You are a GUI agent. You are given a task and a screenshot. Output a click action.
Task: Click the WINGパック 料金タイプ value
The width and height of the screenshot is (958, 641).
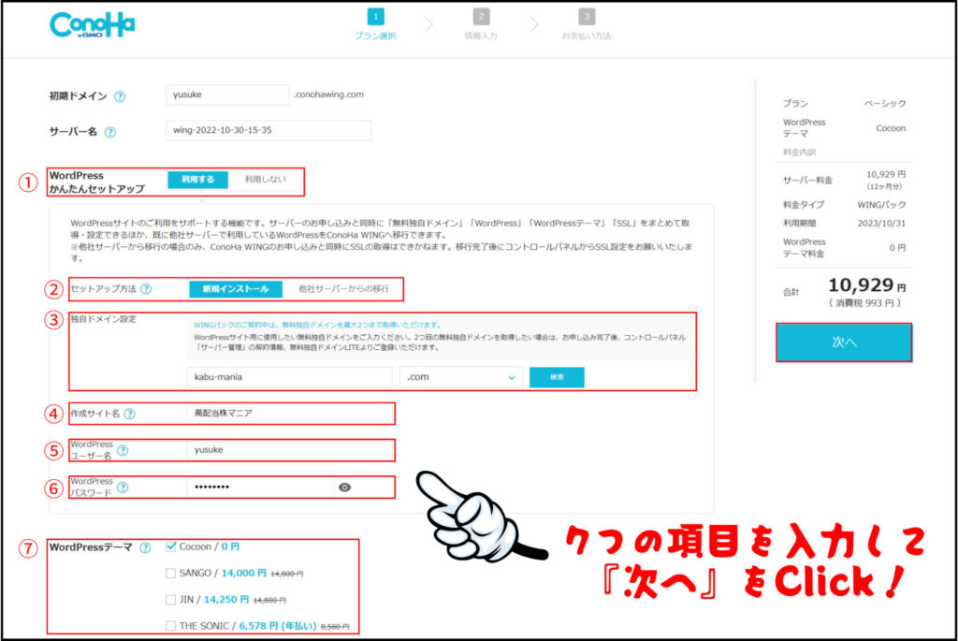(x=881, y=205)
